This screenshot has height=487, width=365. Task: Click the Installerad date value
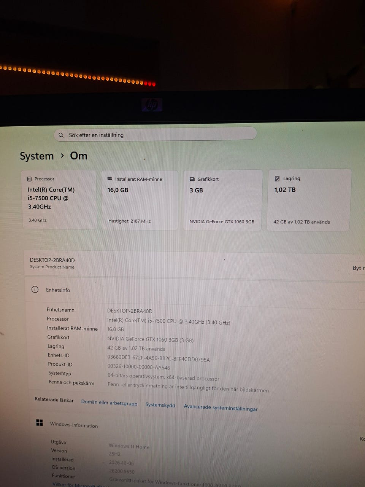[121, 463]
